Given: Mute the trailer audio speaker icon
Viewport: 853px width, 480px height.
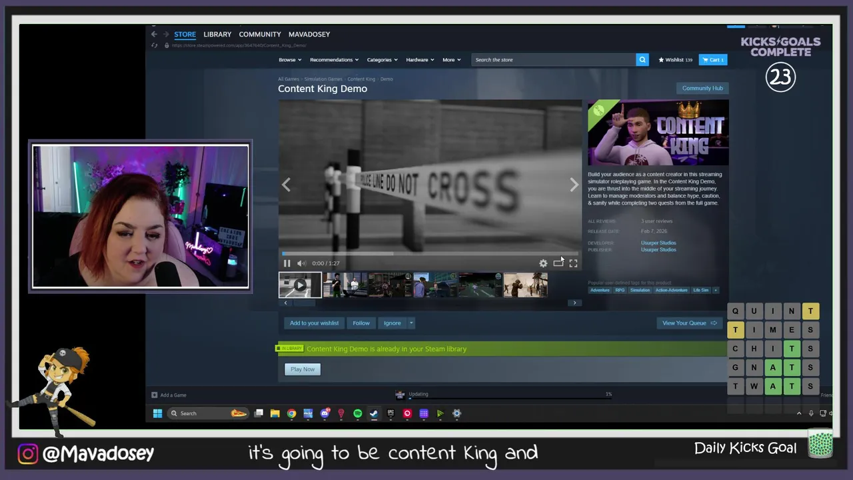Looking at the screenshot, I should [301, 263].
